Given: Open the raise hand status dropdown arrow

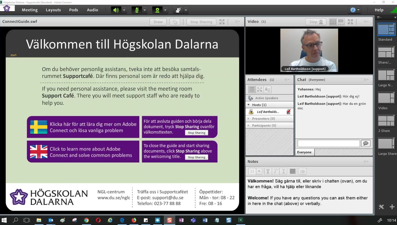Looking at the screenshot, I should click(186, 10).
